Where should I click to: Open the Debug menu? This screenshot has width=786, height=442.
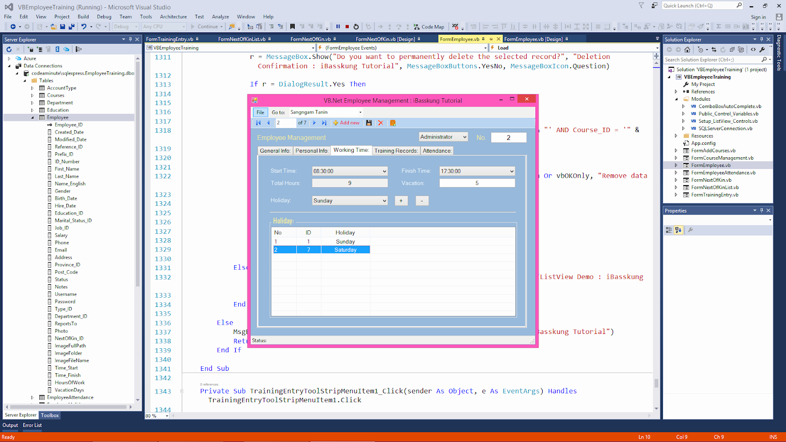point(104,16)
